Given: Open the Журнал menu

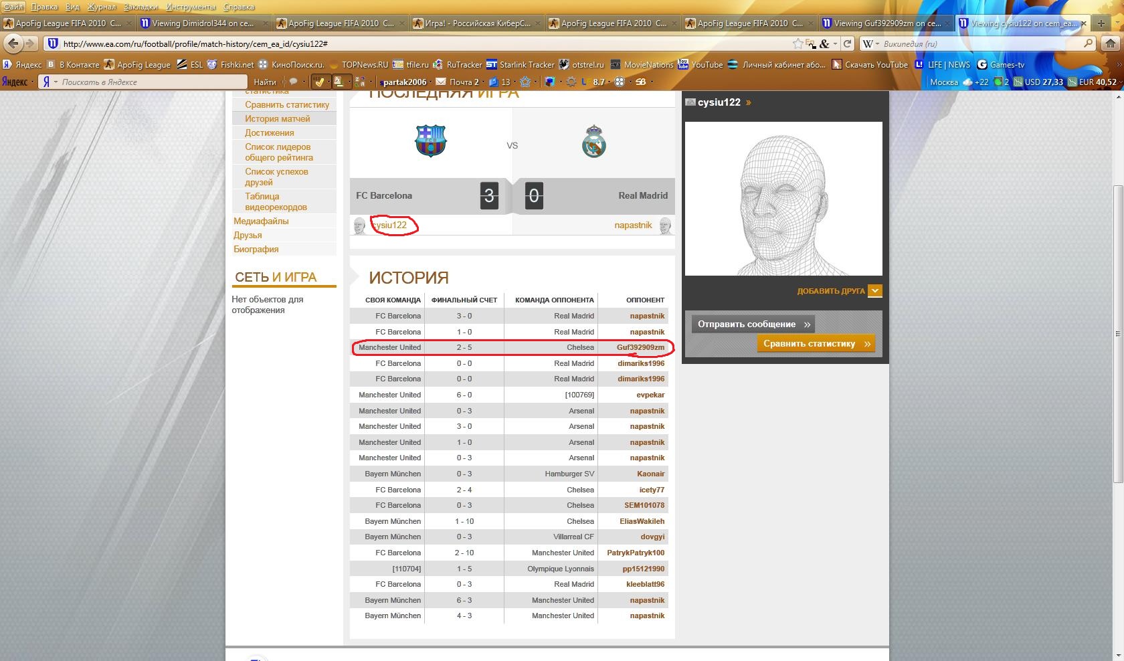Looking at the screenshot, I should click(102, 7).
